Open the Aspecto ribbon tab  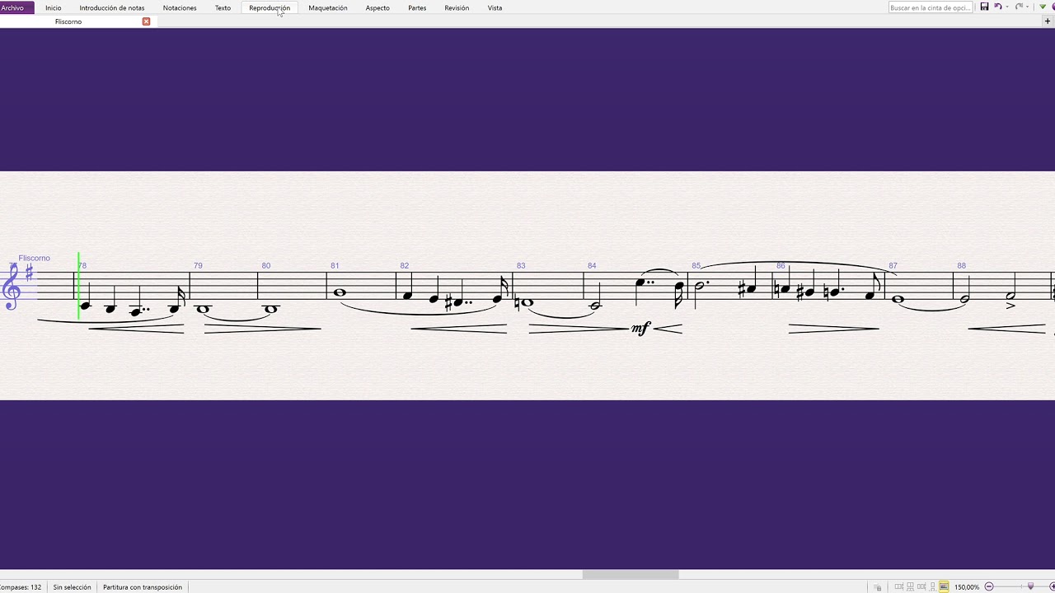coord(377,7)
